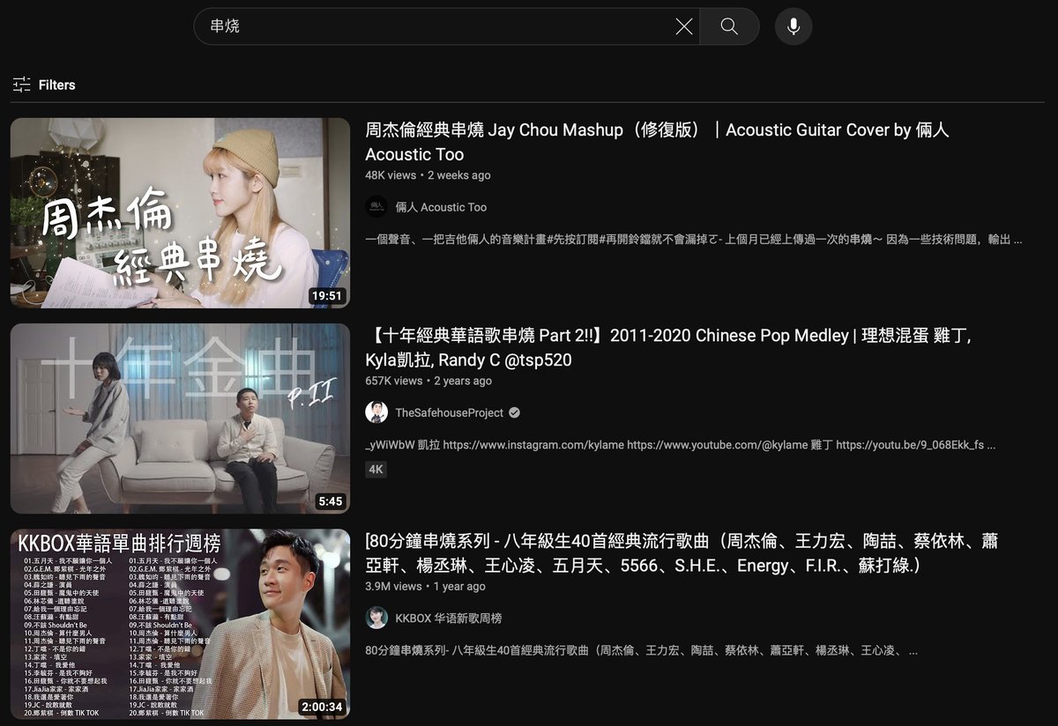Open the 80分鐘串燒系列 video title
The image size is (1058, 726).
tap(682, 553)
